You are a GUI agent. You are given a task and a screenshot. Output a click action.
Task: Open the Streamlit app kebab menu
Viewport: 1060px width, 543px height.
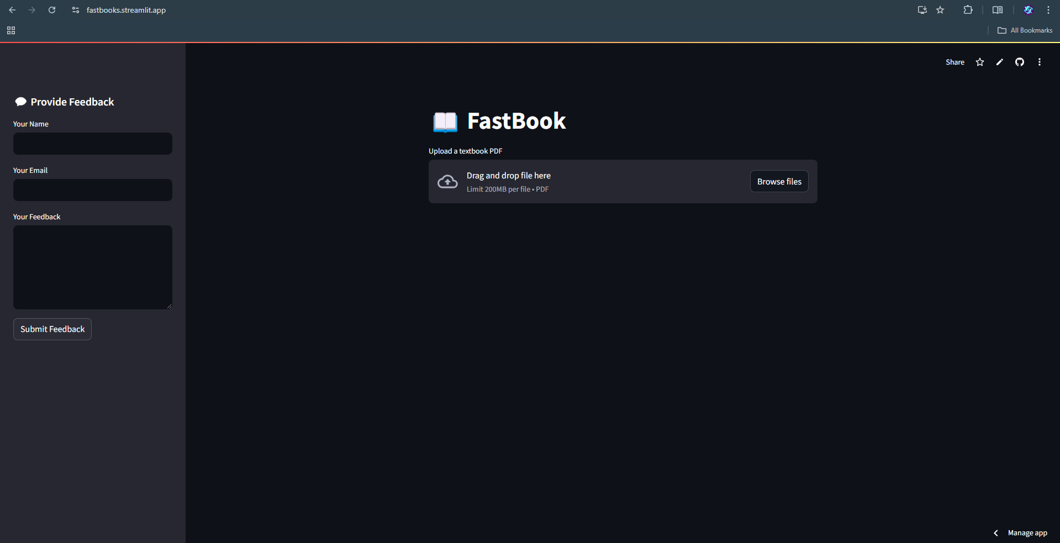(x=1040, y=62)
